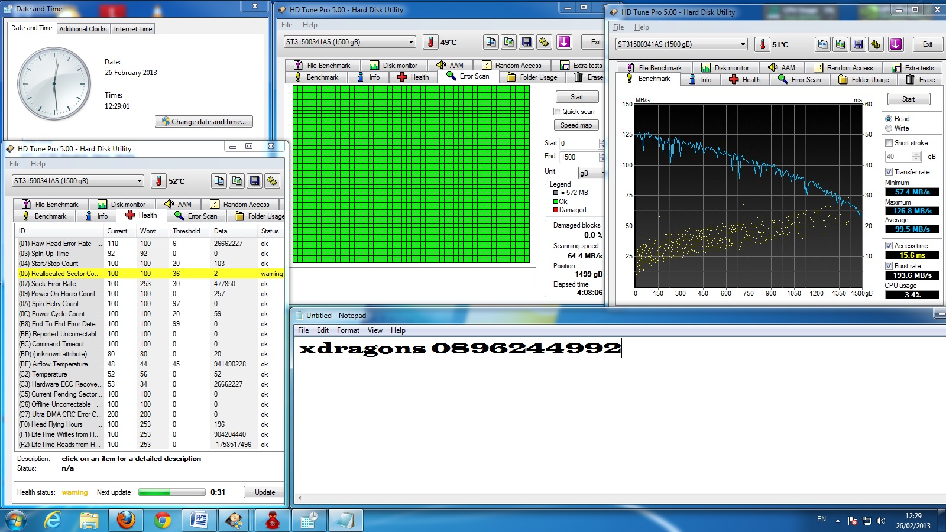Viewport: 946px width, 532px height.
Task: Click the copy-screenshot icon in the 49°C HD Tune window
Action: (509, 42)
